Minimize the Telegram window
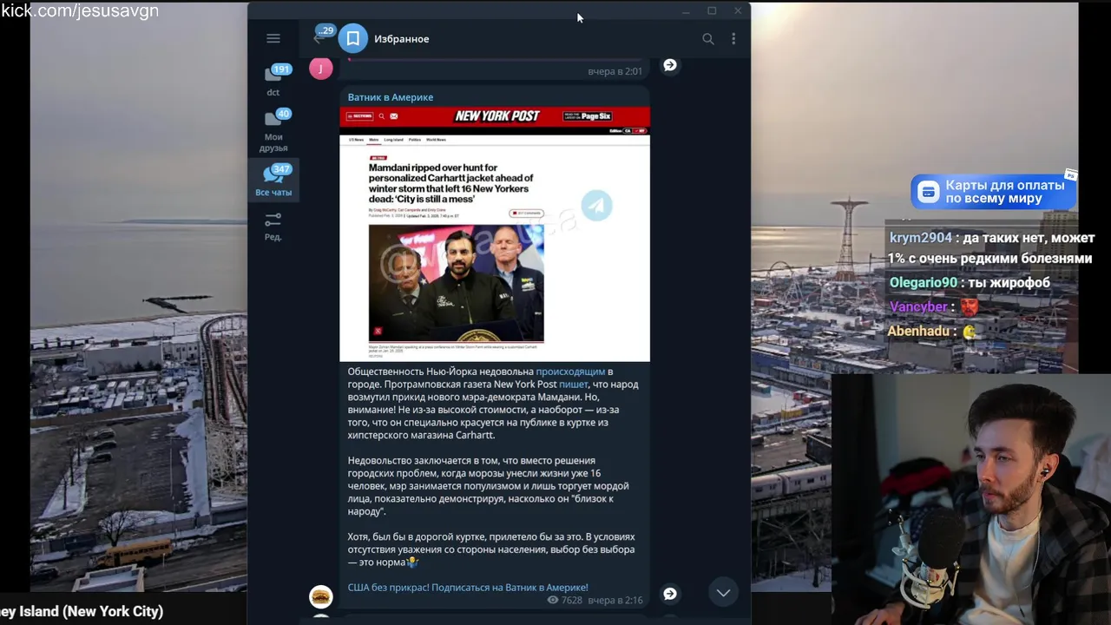The image size is (1111, 625). 686,11
